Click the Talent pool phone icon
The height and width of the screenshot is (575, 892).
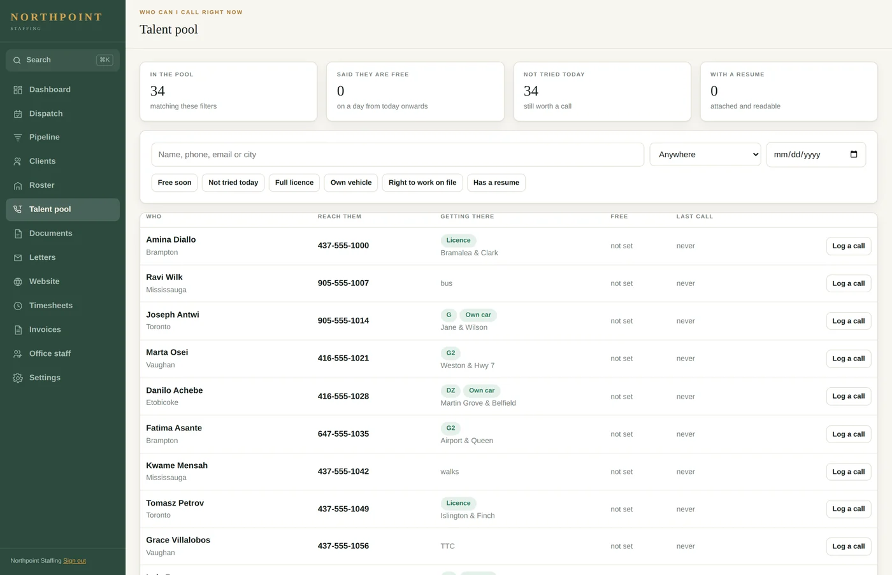point(18,209)
